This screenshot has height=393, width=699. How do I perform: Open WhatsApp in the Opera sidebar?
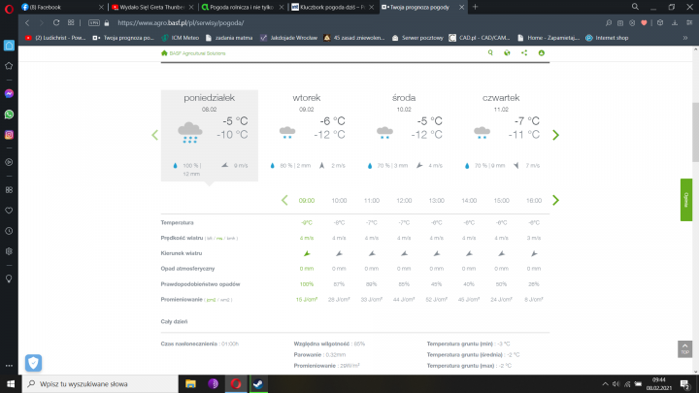click(9, 115)
